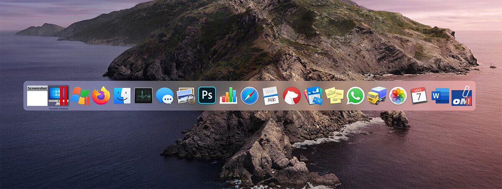
Task: Switch to Safari compass icon
Action: [249, 96]
